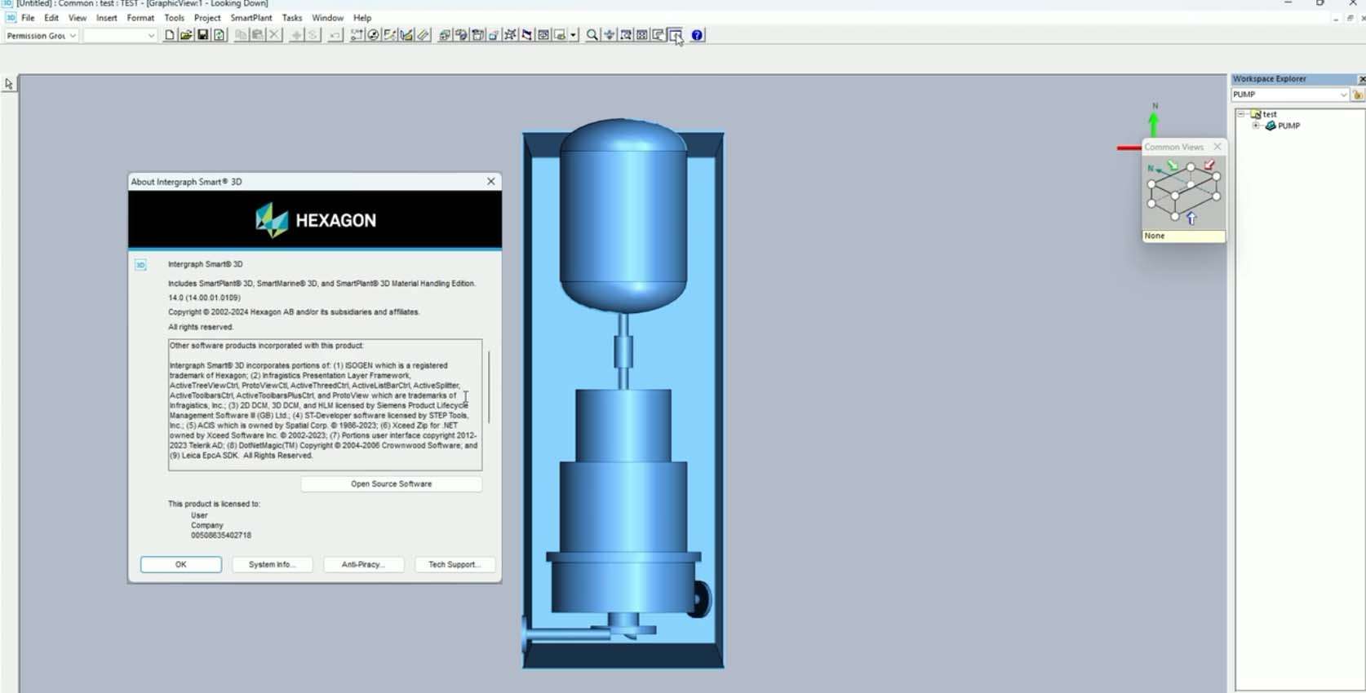
Task: Click the select arrow tool at left edge
Action: point(9,84)
